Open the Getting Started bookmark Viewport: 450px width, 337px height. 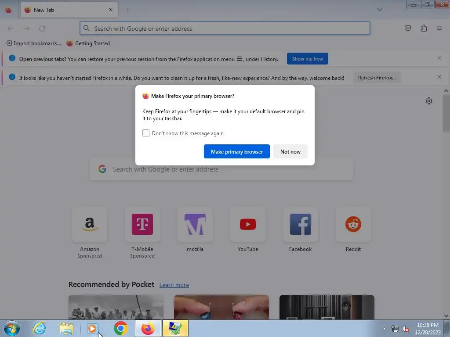tap(88, 43)
